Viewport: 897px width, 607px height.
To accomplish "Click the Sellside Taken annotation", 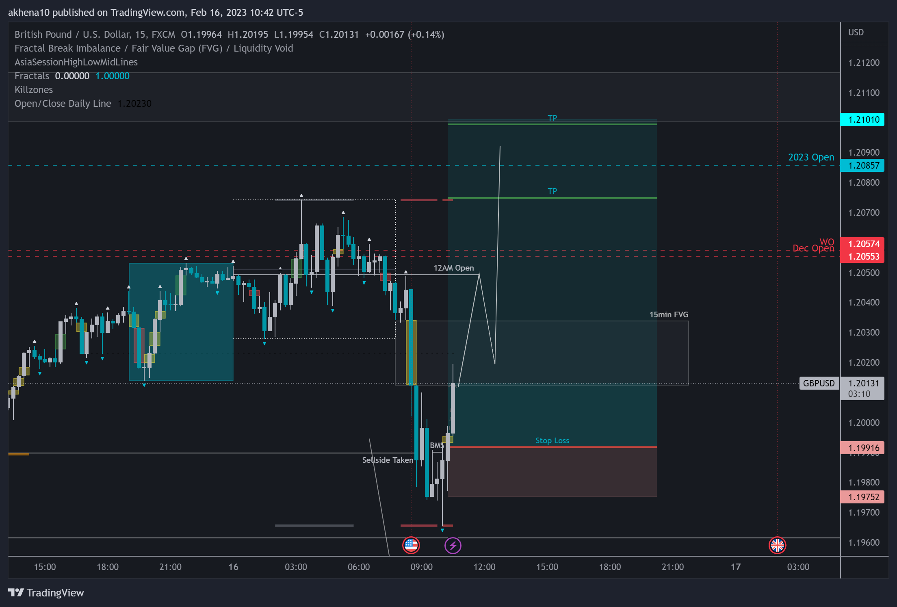I will (x=388, y=460).
